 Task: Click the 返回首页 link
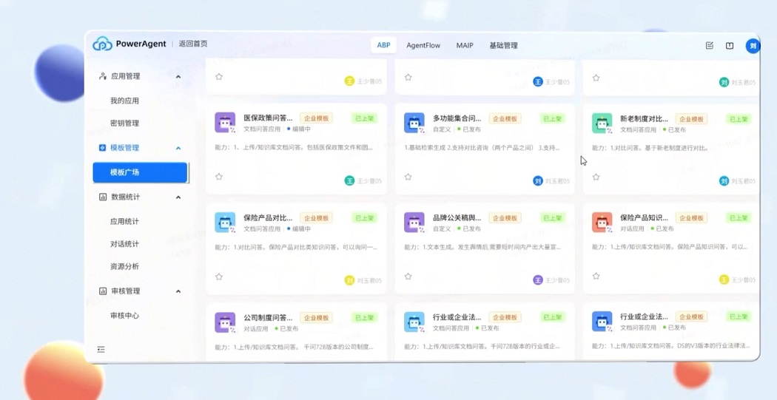click(193, 44)
